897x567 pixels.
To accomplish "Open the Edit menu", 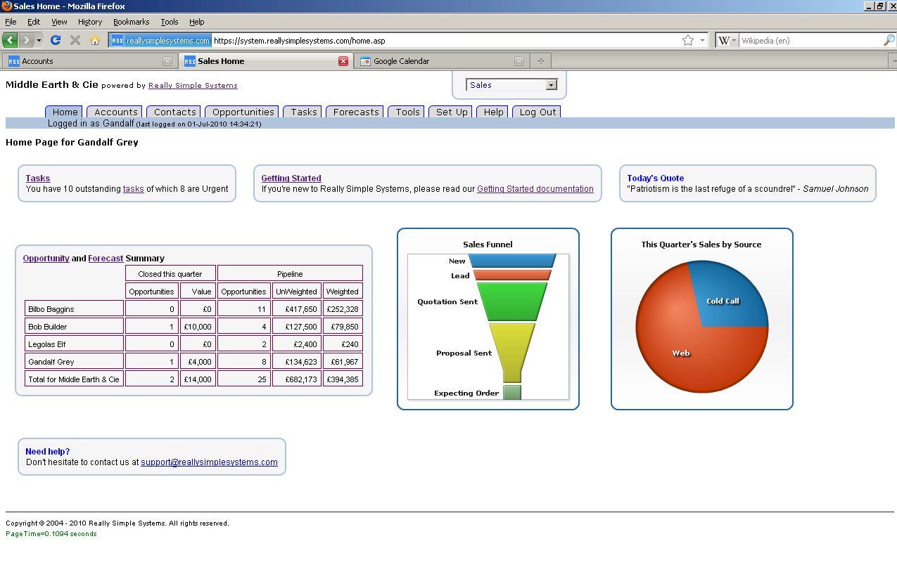I will point(34,22).
